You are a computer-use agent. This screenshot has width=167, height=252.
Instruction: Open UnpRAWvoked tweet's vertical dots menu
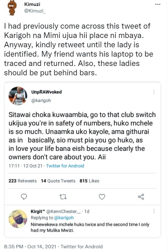tap(154, 92)
